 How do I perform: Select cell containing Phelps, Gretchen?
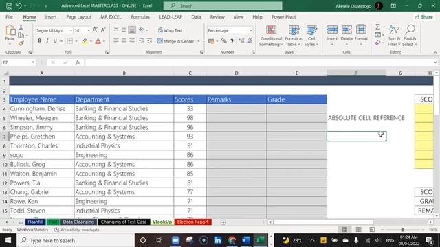[x=41, y=137]
